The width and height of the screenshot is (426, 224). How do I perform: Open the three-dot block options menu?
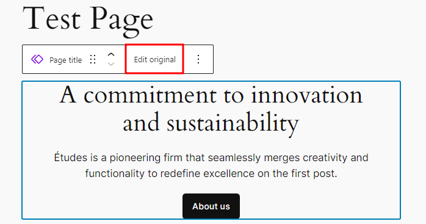(x=198, y=59)
